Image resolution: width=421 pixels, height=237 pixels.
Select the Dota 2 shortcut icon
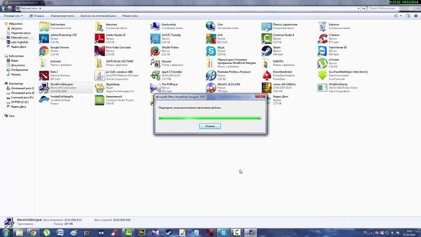tap(44, 76)
